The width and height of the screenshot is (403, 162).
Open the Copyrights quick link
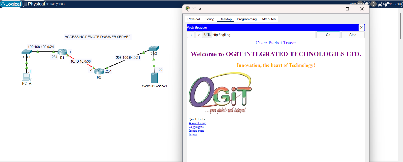[196, 127]
